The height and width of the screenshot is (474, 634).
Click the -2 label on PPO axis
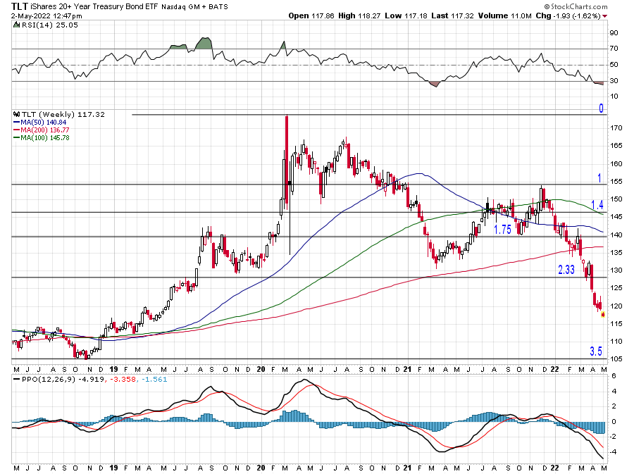(613, 437)
